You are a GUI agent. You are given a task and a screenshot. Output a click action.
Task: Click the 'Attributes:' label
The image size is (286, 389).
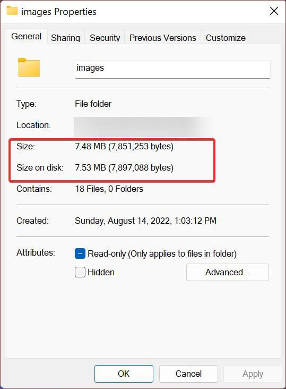tap(36, 252)
